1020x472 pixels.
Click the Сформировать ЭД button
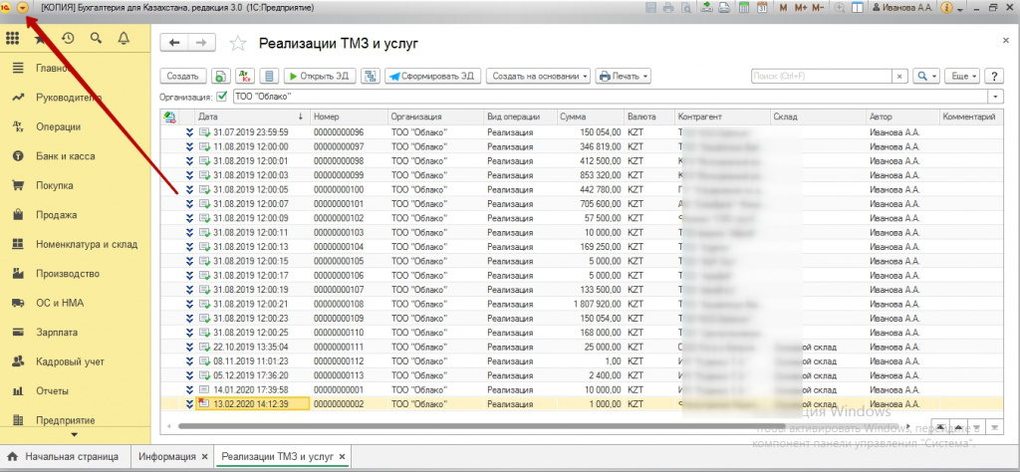(432, 76)
